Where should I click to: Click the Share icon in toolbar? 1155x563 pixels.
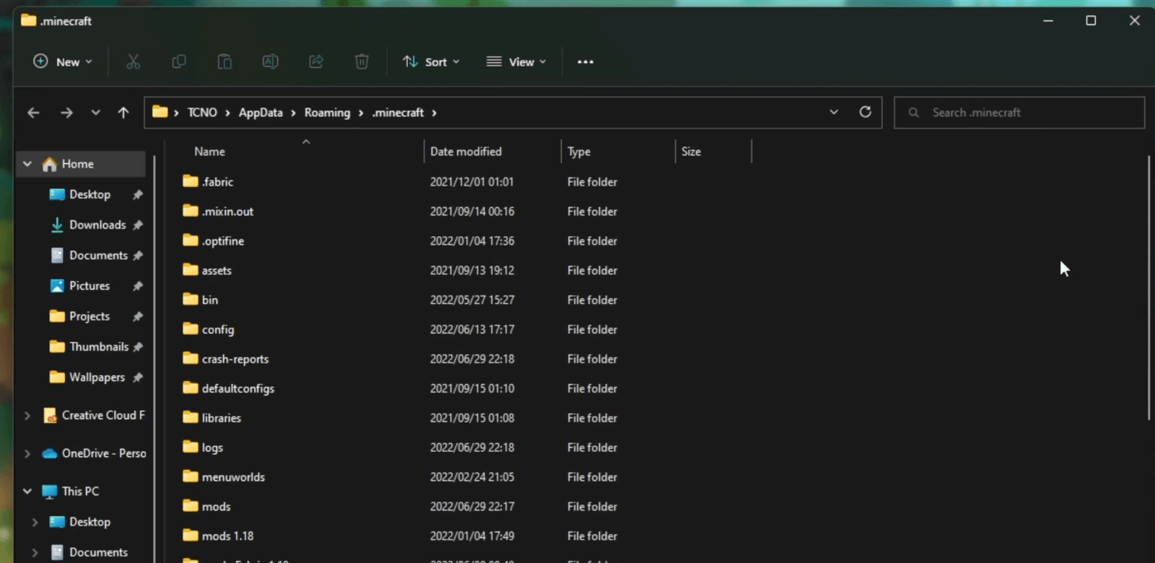[316, 62]
